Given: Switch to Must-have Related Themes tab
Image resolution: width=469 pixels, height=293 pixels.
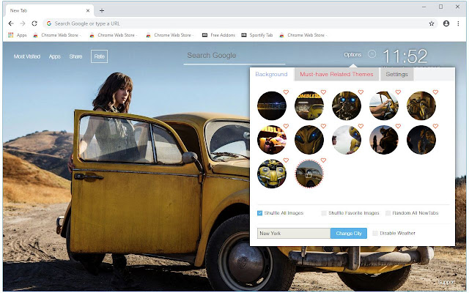Looking at the screenshot, I should coord(336,74).
